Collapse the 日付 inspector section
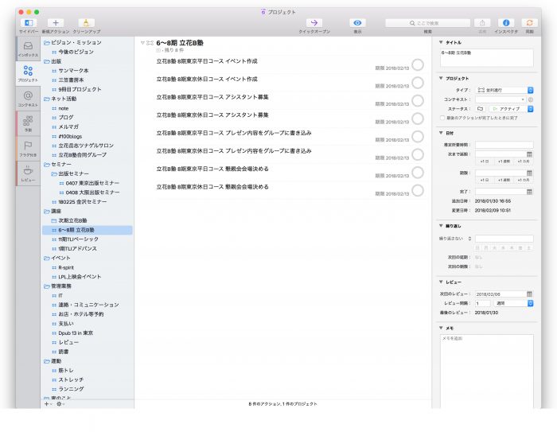This screenshot has width=557, height=432. (x=441, y=134)
